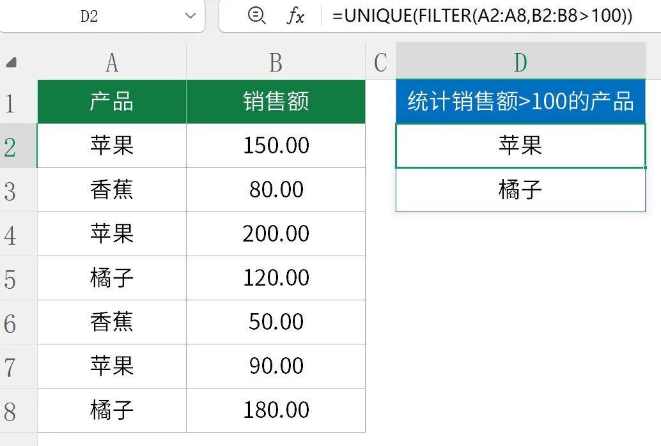Click the zoom magnifier icon in formula bar
The image size is (661, 446).
click(x=256, y=16)
